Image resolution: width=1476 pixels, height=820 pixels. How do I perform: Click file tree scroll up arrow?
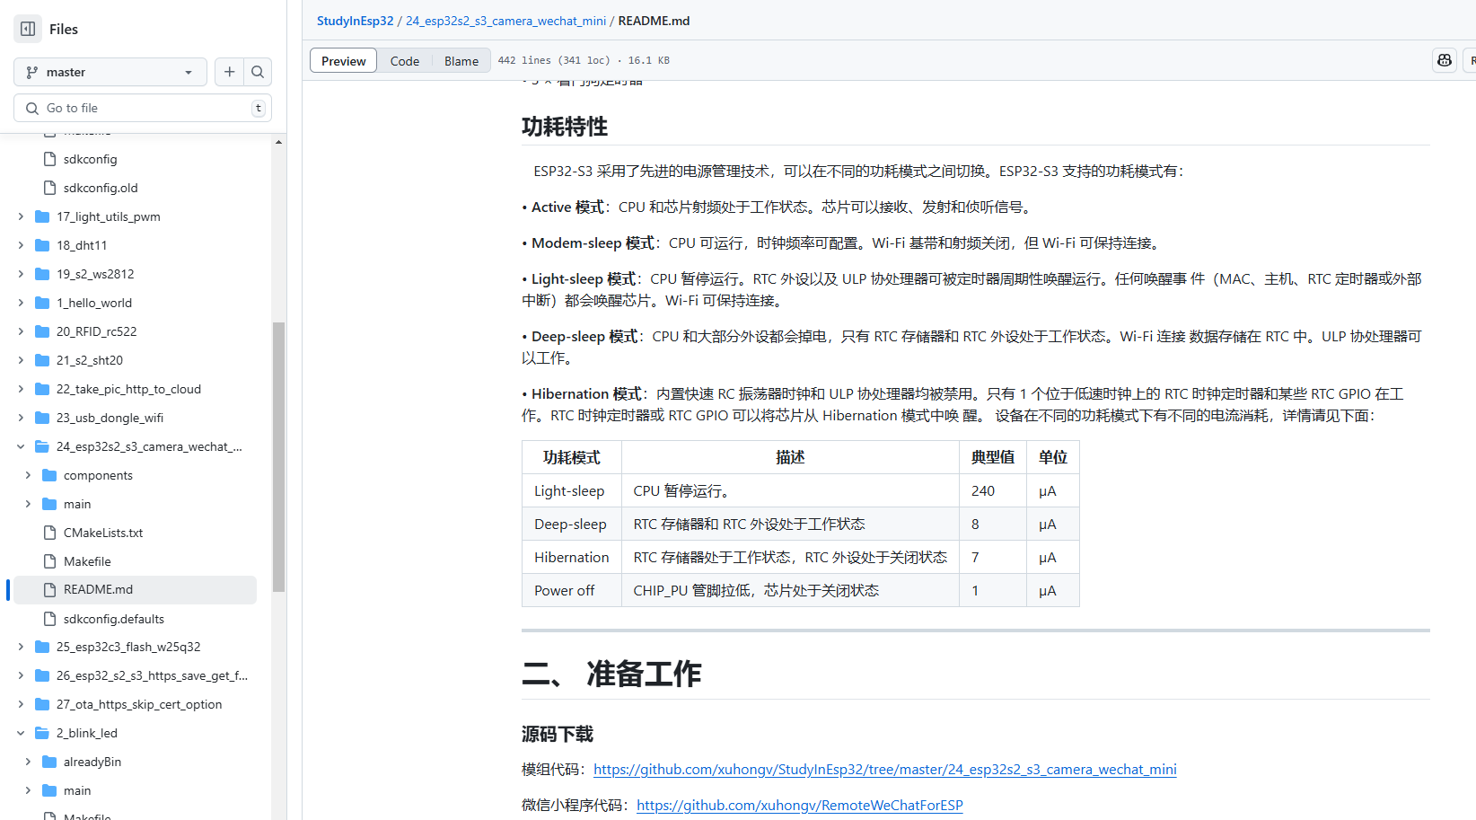pyautogui.click(x=279, y=142)
